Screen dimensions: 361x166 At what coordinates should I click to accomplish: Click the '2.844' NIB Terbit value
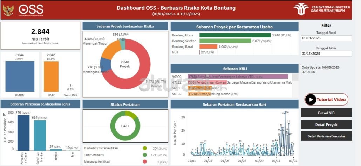[40, 32]
